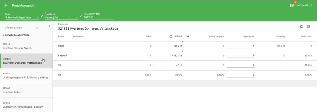Click the Bokfört value 136 343 for Intäkt
317x112 pixels.
click(177, 46)
